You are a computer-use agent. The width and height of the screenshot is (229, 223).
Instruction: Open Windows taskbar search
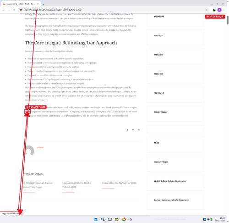click(x=103, y=219)
